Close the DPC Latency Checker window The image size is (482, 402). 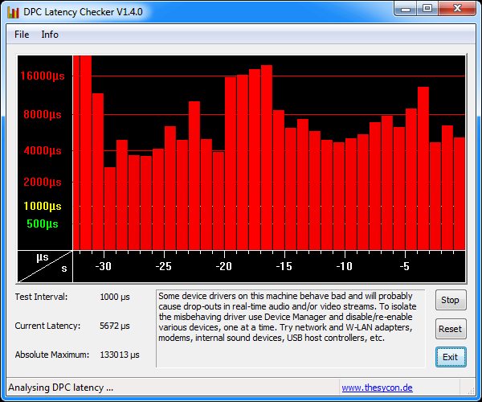(x=457, y=8)
